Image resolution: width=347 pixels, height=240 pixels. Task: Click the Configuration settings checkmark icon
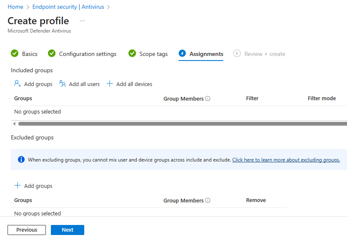tap(52, 53)
